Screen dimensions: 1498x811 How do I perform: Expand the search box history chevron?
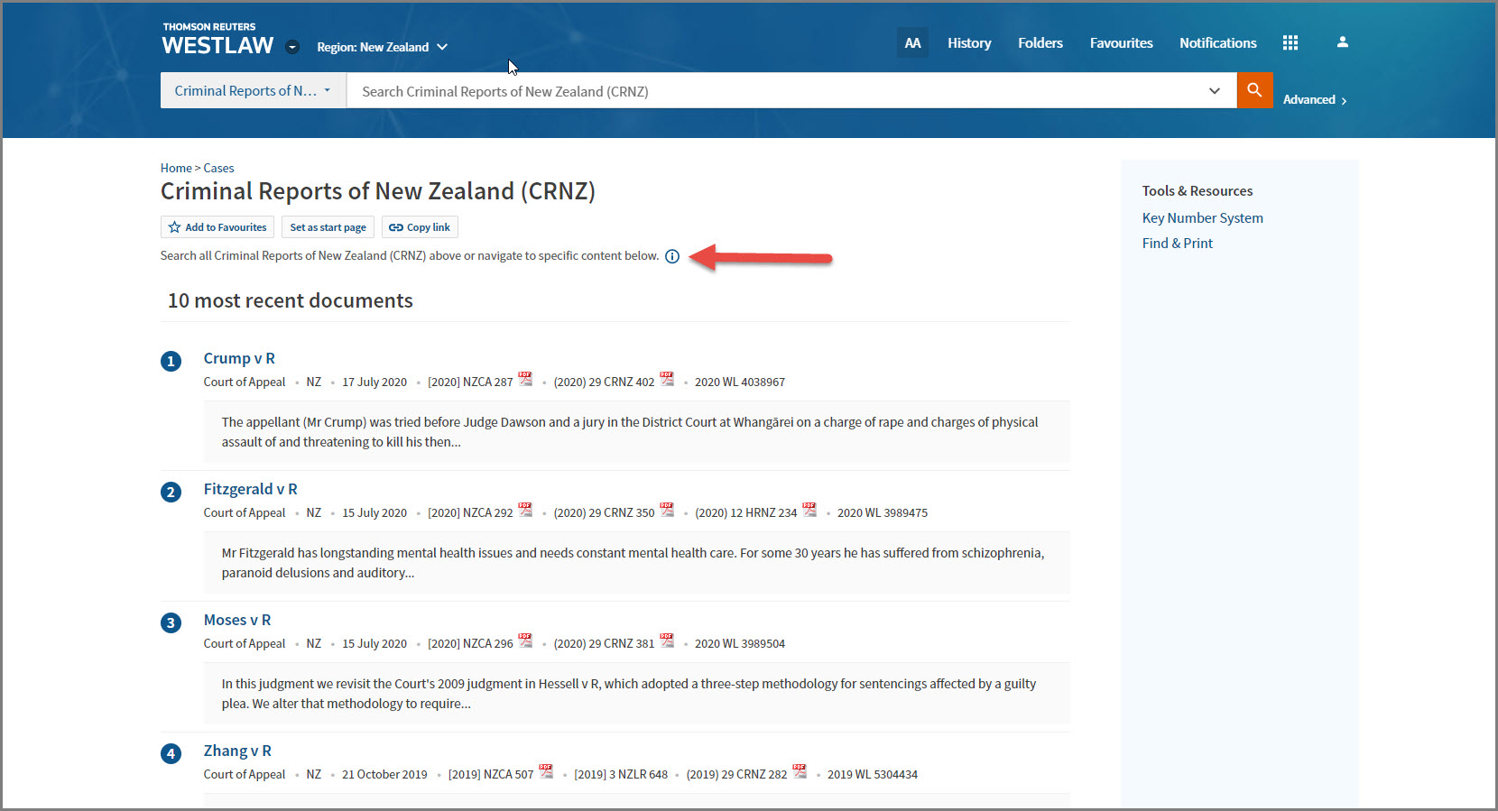coord(1215,90)
